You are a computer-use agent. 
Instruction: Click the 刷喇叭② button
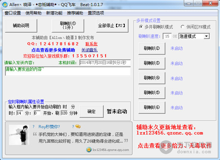[152, 48]
